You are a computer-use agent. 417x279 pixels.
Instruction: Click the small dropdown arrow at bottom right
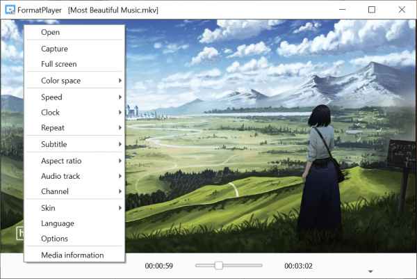(x=370, y=271)
